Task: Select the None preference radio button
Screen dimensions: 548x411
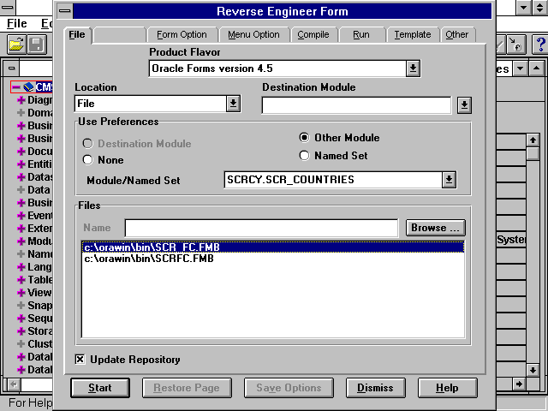Action: click(x=87, y=160)
